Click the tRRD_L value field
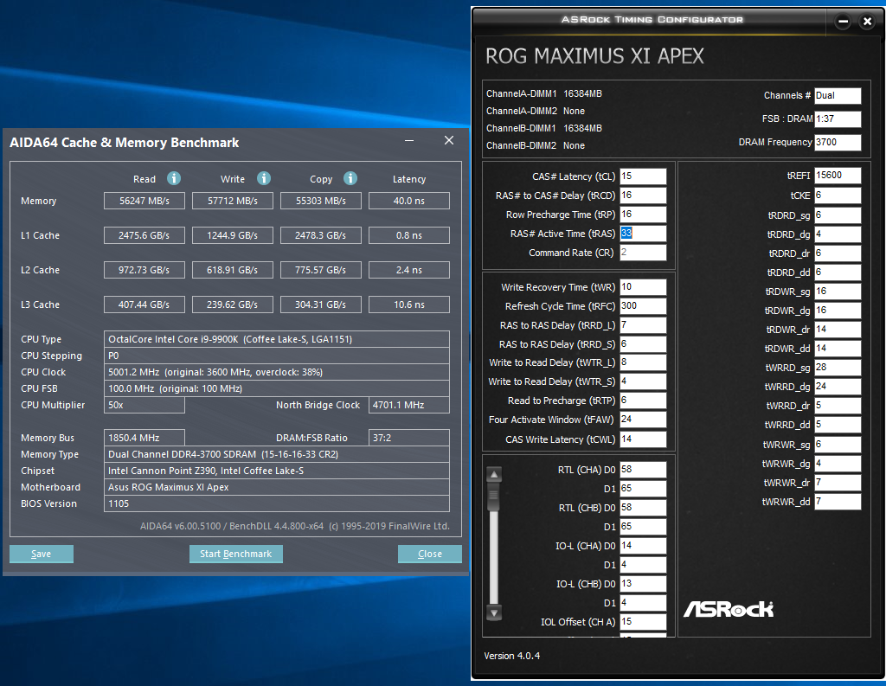Screen dimensions: 886x686 point(643,325)
